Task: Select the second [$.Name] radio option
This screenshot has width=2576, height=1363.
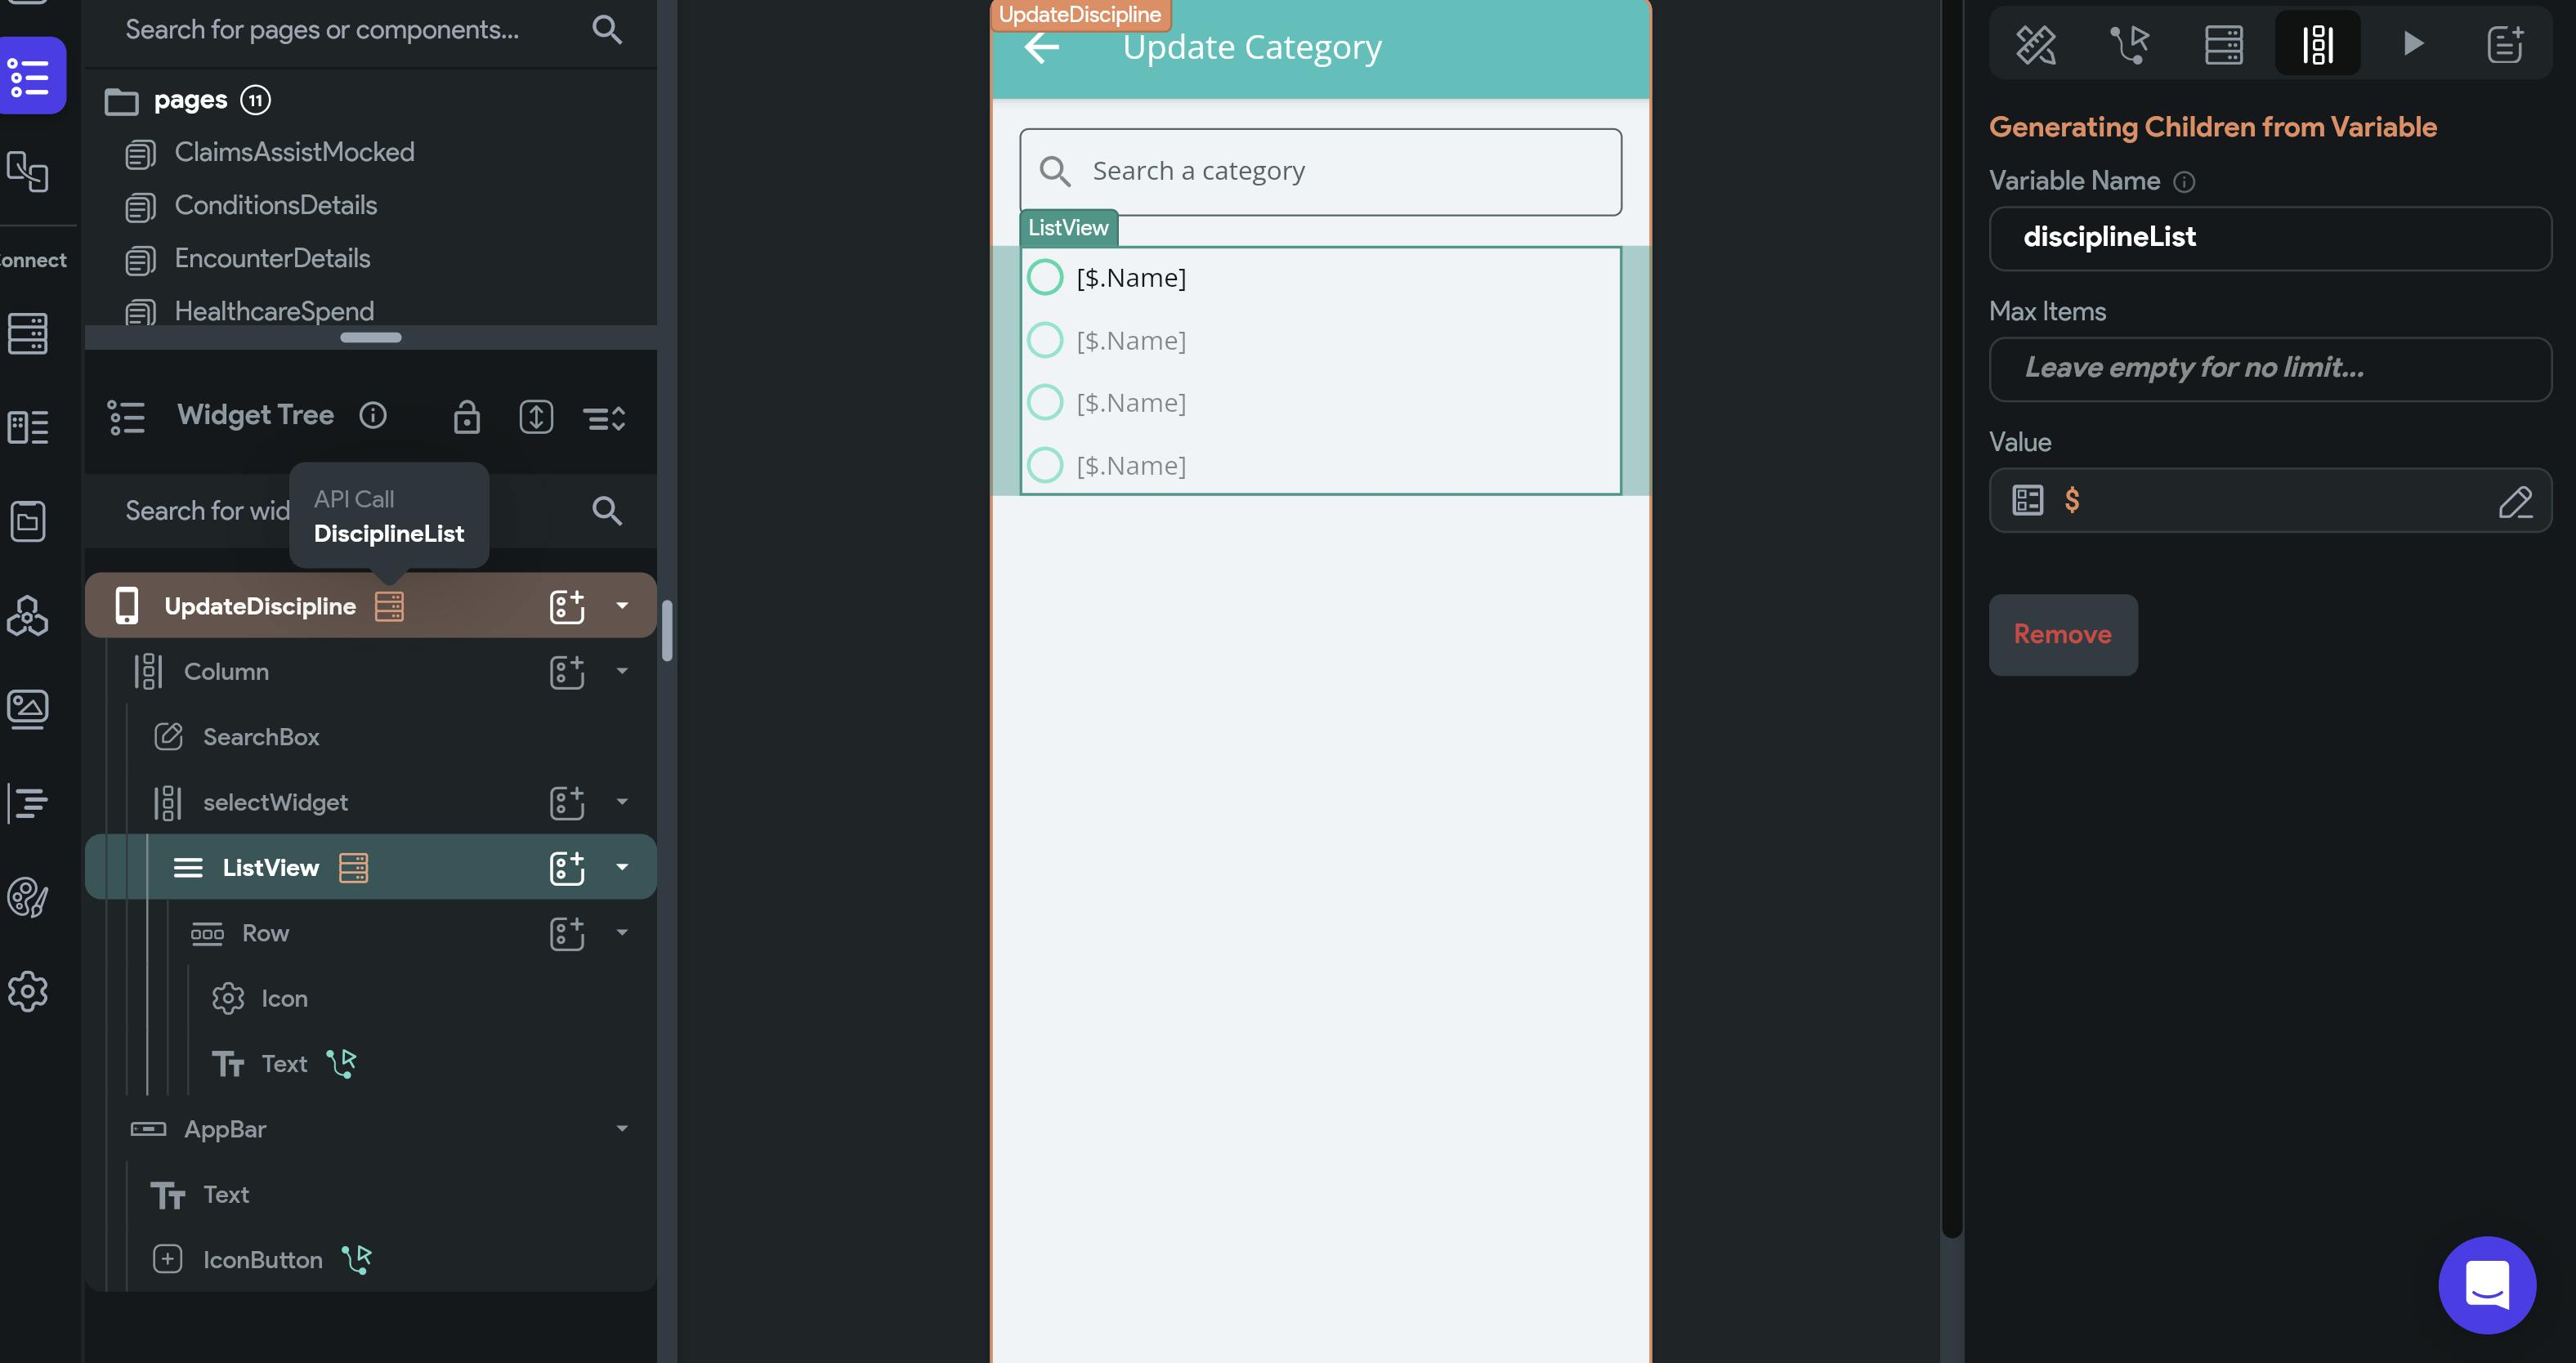Action: [1045, 340]
